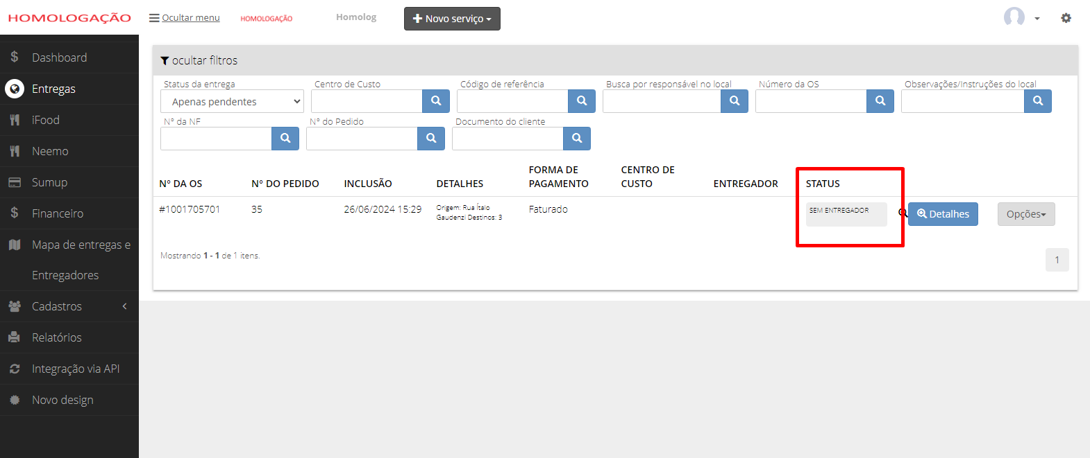Click the order number #1001705701
Image resolution: width=1090 pixels, height=458 pixels.
tap(190, 209)
